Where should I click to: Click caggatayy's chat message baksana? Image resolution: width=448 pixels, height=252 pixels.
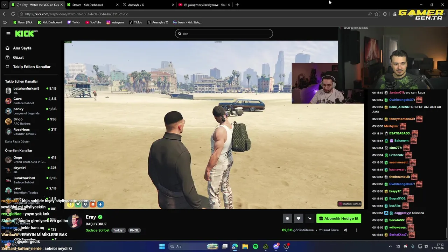point(418,213)
